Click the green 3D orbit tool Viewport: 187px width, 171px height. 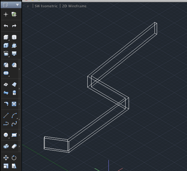tap(14, 15)
